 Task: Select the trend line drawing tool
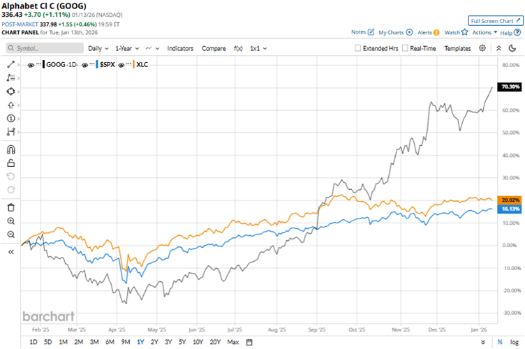pyautogui.click(x=10, y=65)
